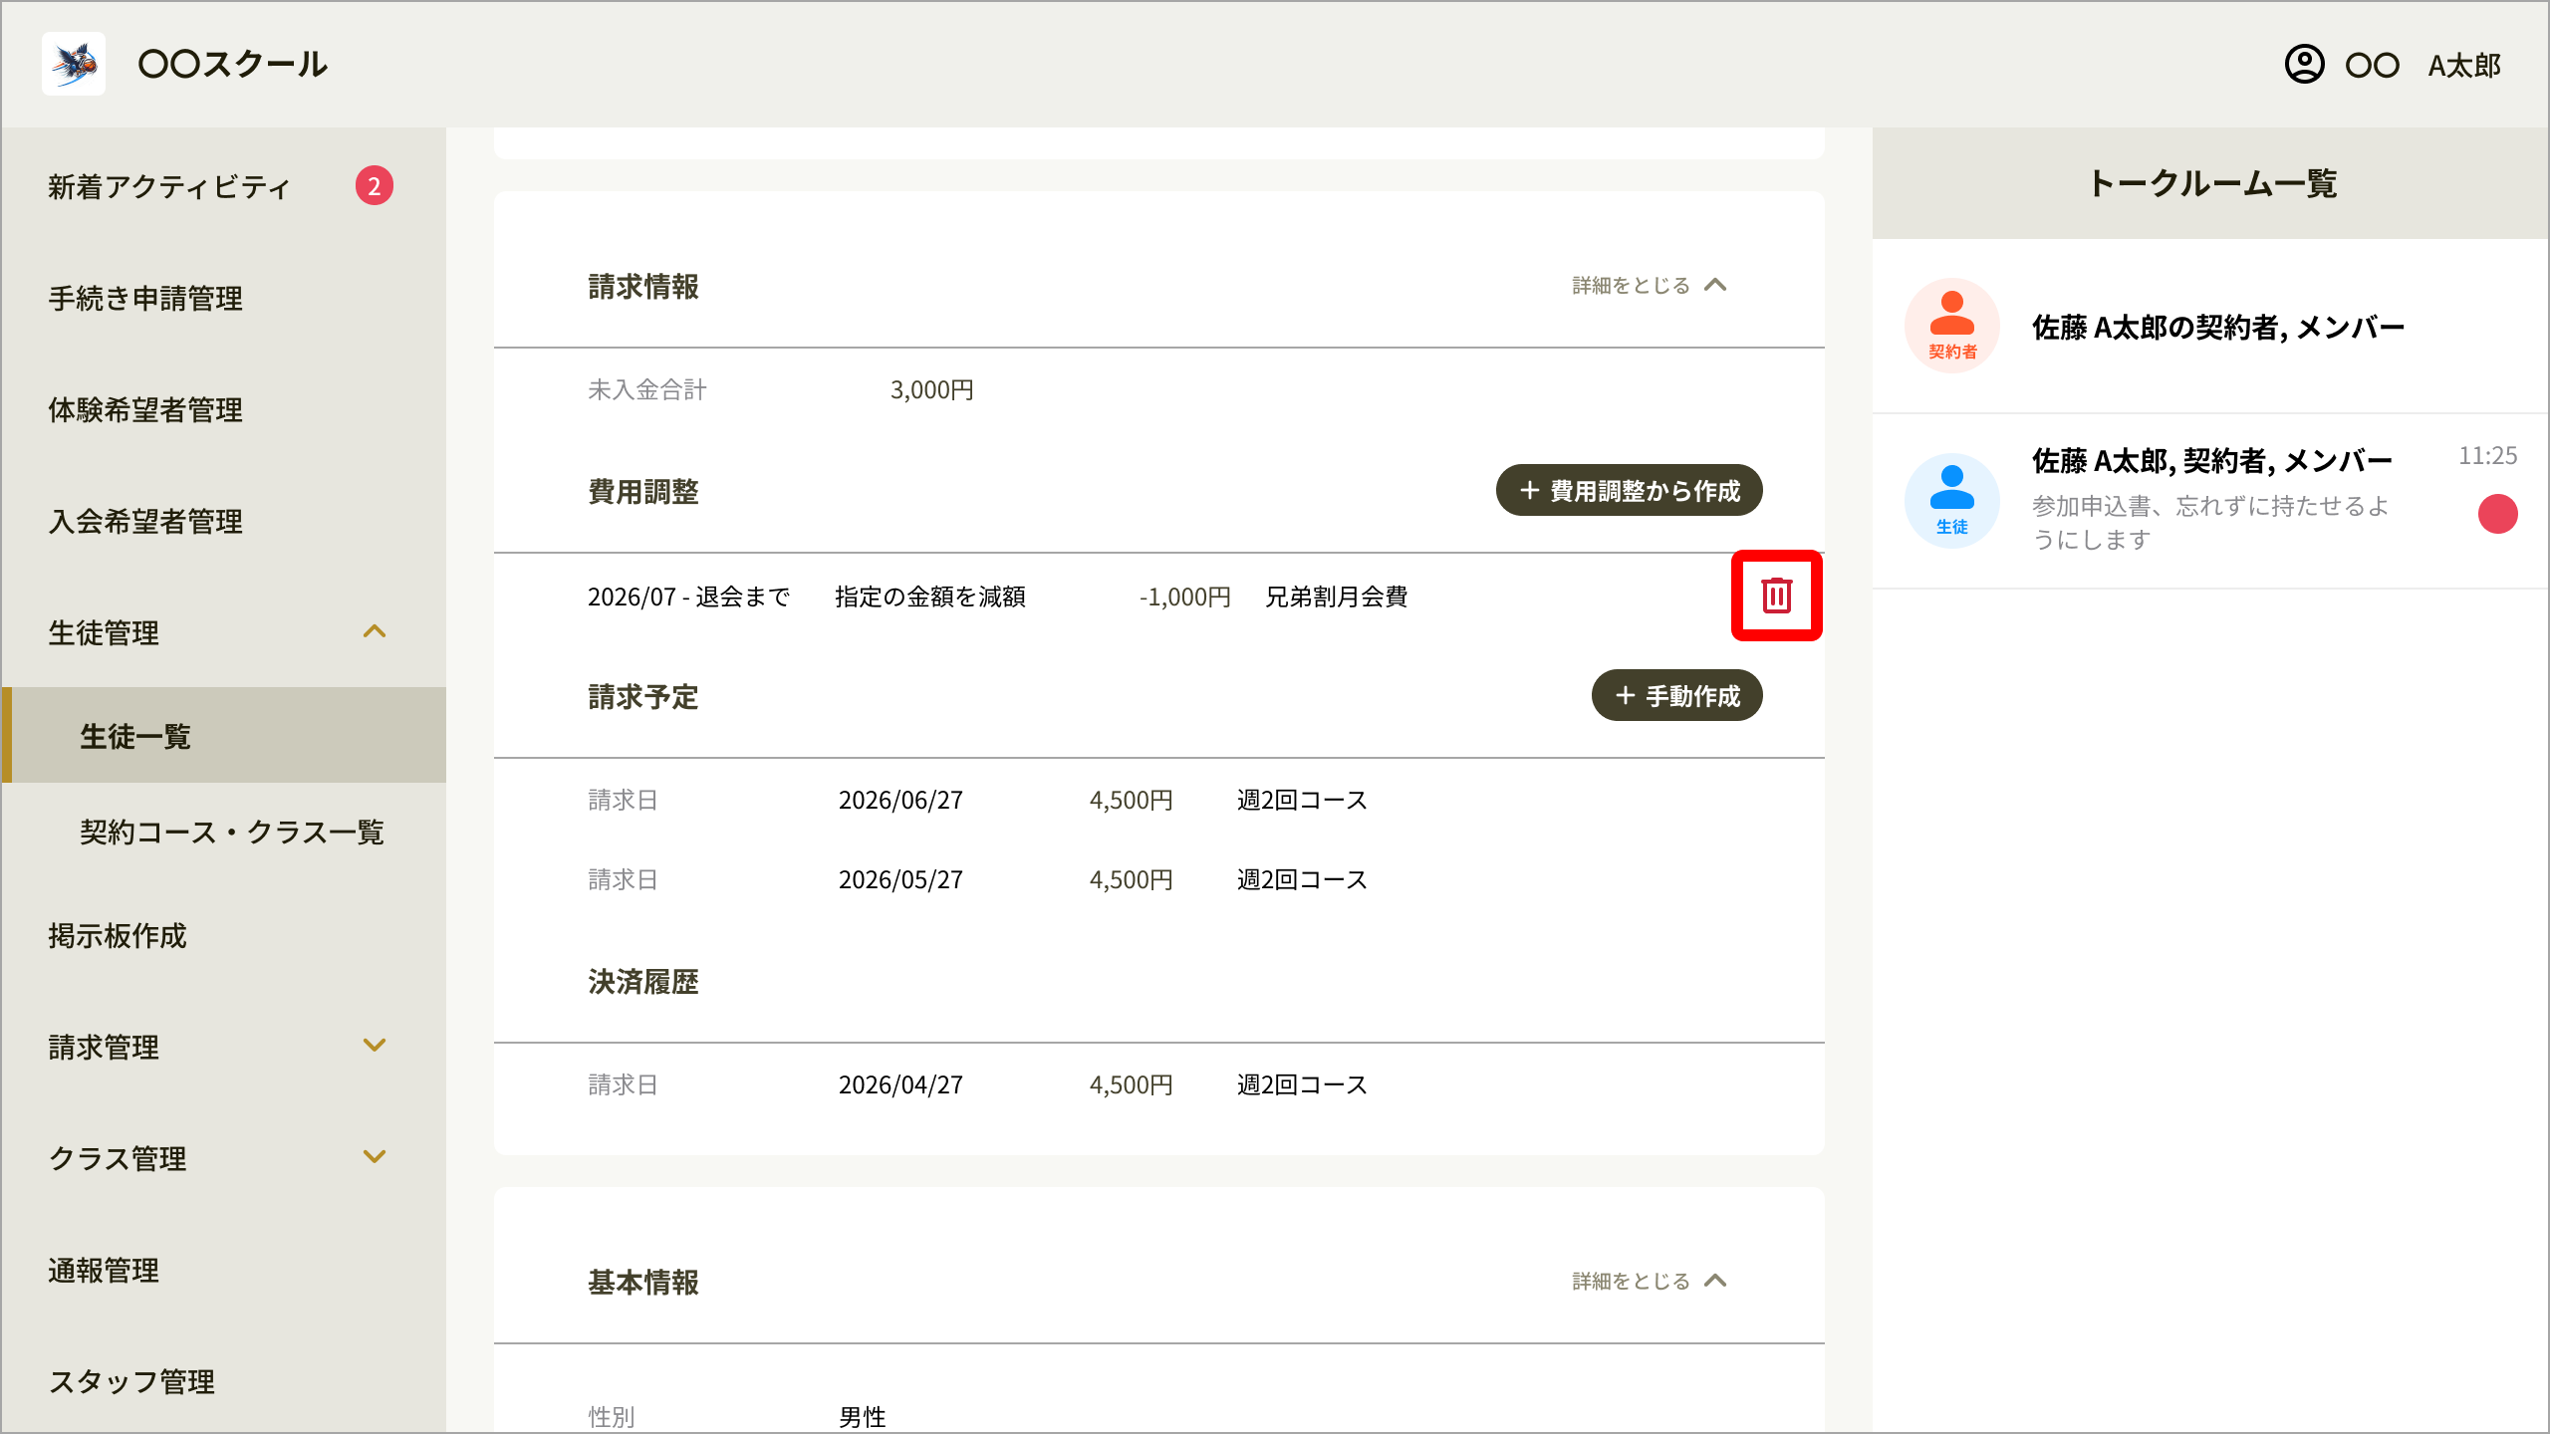Delete the 兄弟割月会費 cost adjustment via trash icon
This screenshot has height=1434, width=2550.
(1776, 596)
